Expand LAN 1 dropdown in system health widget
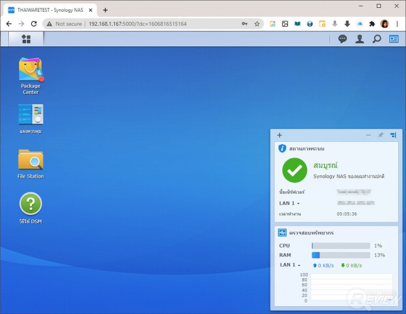This screenshot has height=314, width=406. (x=289, y=203)
